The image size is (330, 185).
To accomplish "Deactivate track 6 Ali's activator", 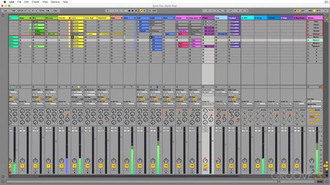I will click(36, 166).
